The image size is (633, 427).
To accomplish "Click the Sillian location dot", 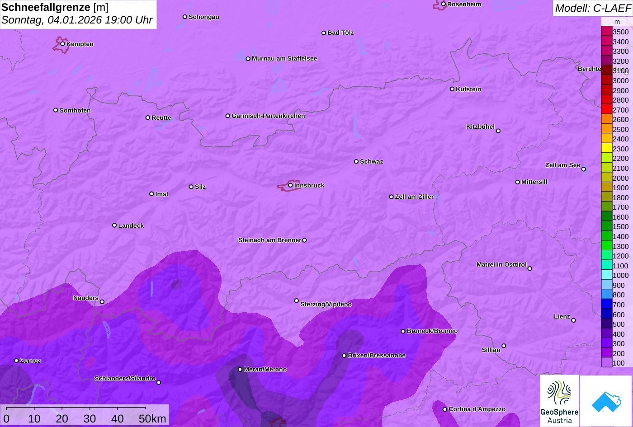I will 503,346.
